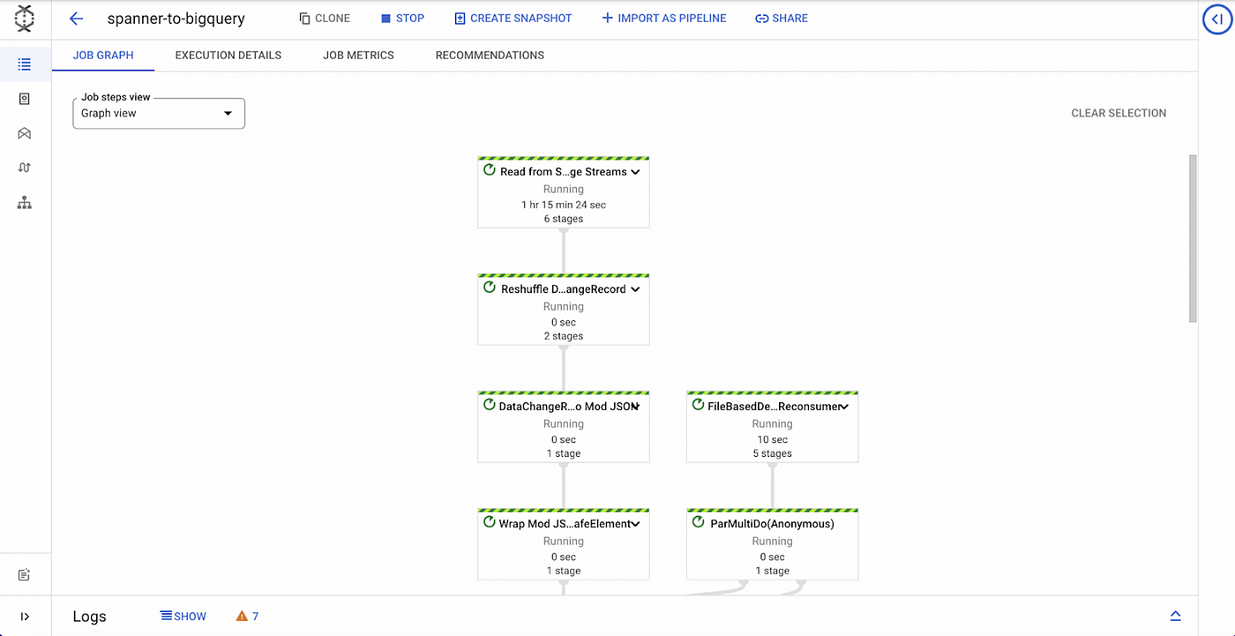Open the Execution Details tab
Screen dimensions: 1235x636
pyautogui.click(x=228, y=55)
